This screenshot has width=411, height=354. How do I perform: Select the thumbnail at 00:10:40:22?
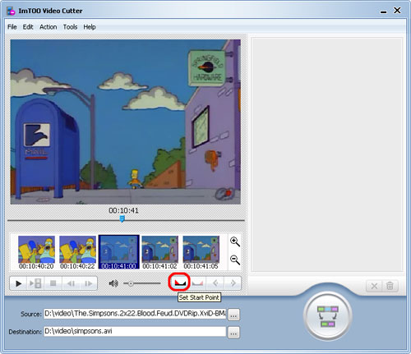pyautogui.click(x=77, y=252)
